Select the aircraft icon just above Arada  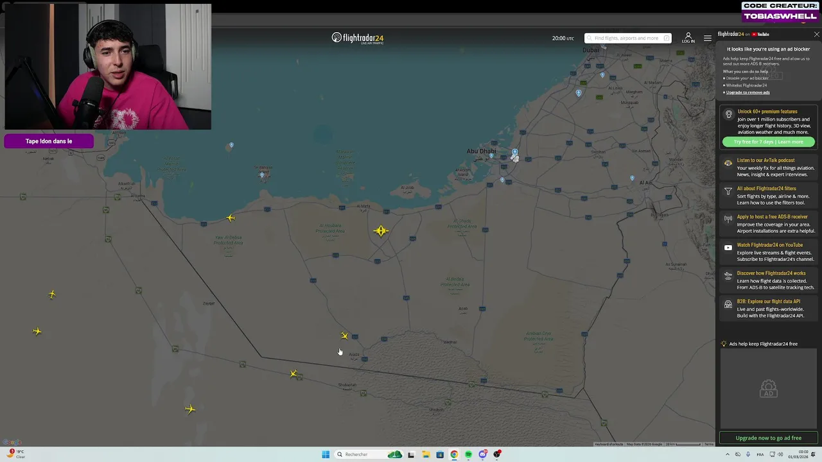[345, 336]
